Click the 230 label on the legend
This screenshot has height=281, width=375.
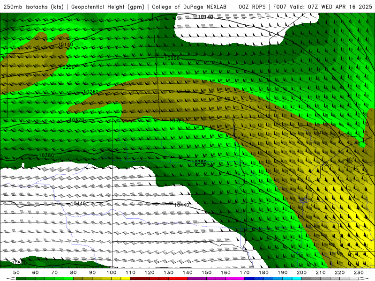point(359,273)
